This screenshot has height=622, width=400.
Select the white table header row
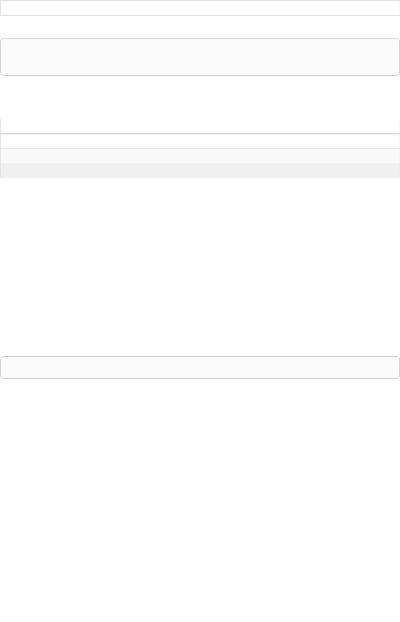[x=200, y=126]
